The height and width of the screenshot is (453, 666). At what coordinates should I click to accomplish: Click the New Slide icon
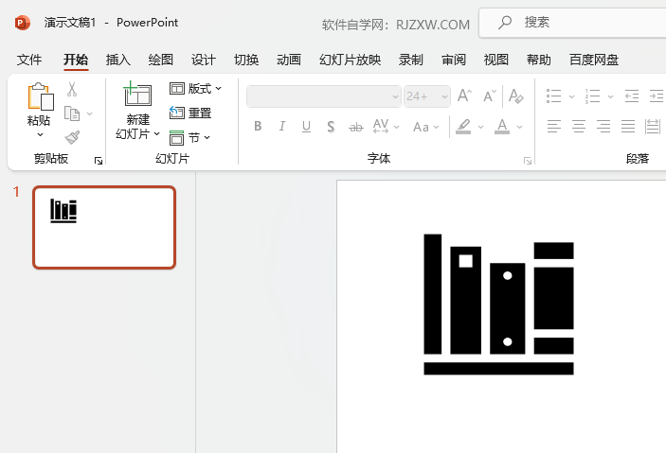137,94
